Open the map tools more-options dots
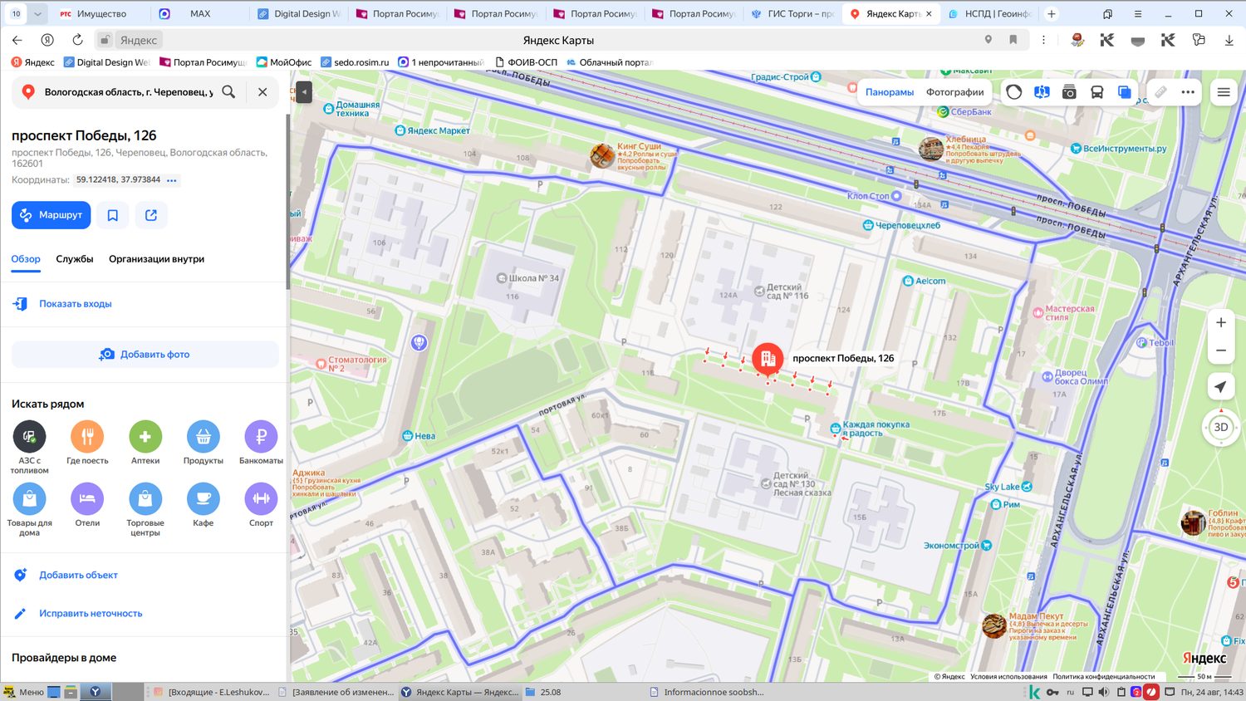The width and height of the screenshot is (1246, 701). [1189, 92]
